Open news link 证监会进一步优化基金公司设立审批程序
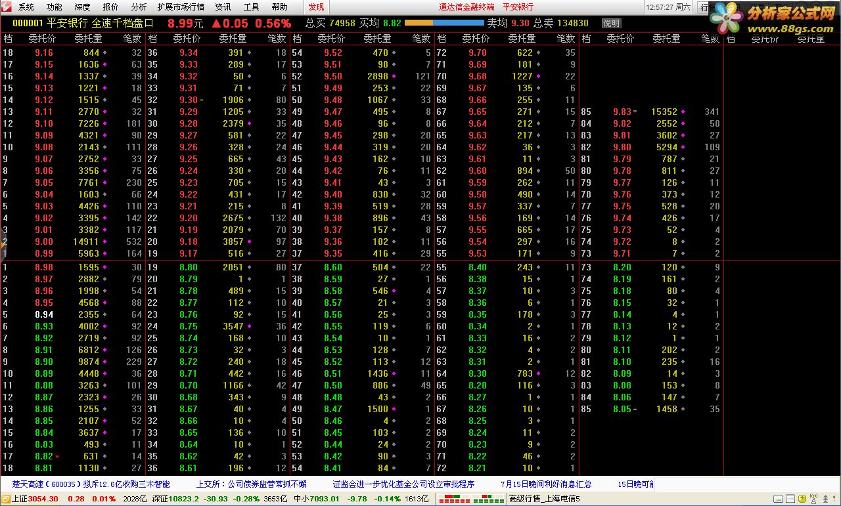The width and height of the screenshot is (841, 506). 403,484
